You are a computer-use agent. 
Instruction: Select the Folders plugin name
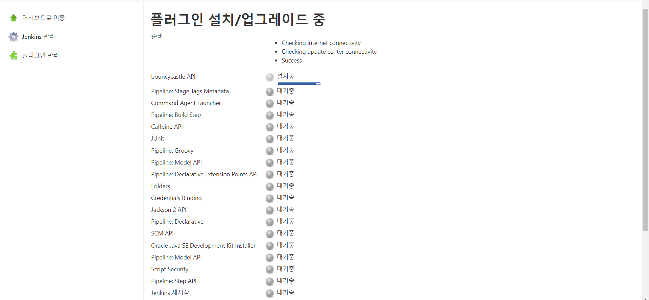pyautogui.click(x=161, y=186)
